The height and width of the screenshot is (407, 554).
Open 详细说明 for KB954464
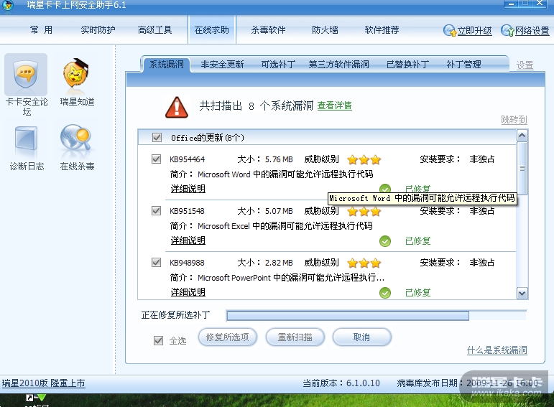pos(188,189)
